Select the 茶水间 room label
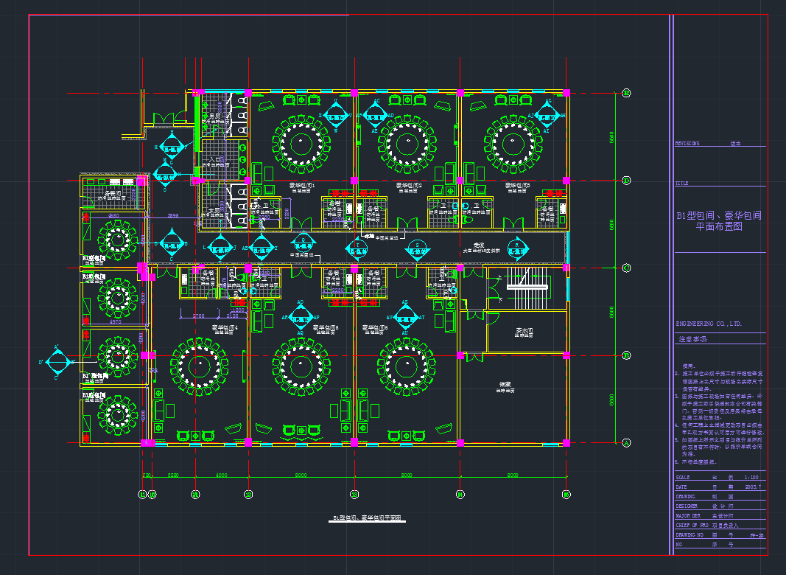Image resolution: width=786 pixels, height=575 pixels. [524, 332]
